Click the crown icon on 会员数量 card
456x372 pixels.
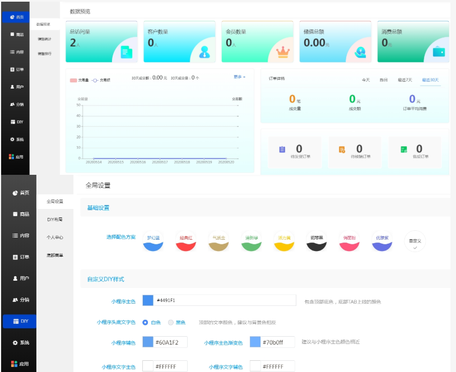(x=282, y=52)
